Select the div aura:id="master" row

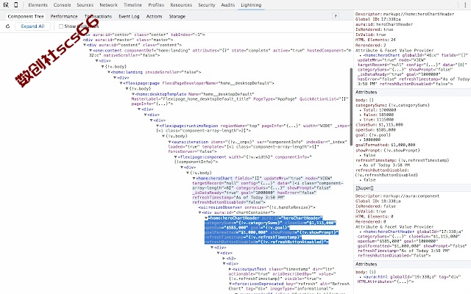pyautogui.click(x=128, y=40)
